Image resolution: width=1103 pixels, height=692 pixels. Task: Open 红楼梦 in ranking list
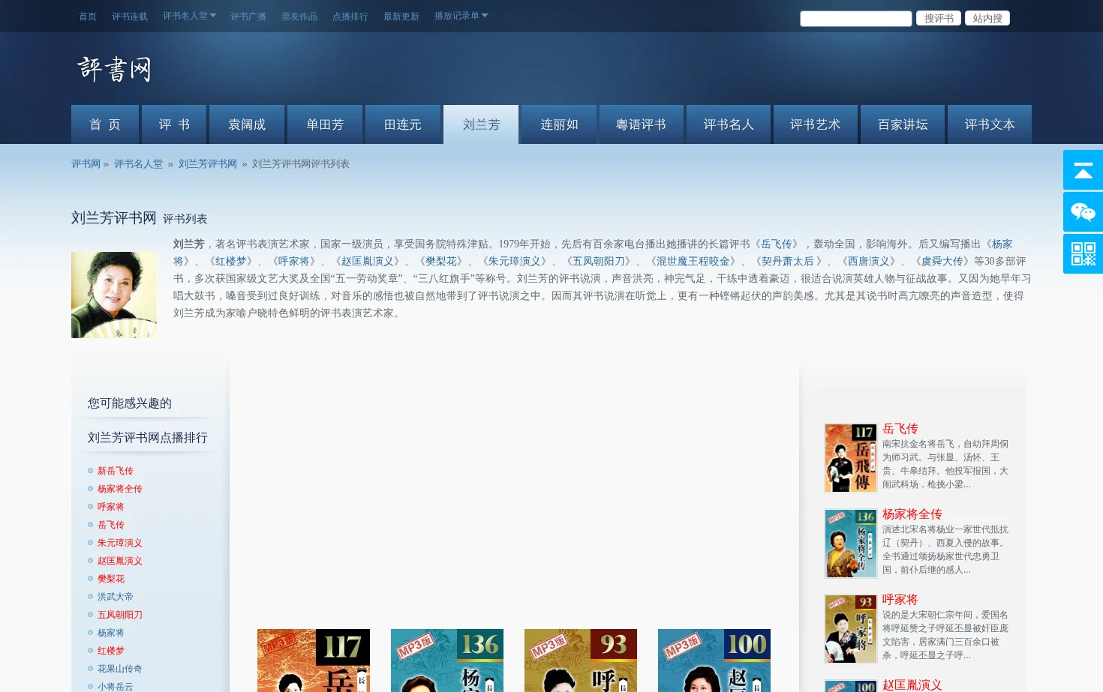pos(110,651)
